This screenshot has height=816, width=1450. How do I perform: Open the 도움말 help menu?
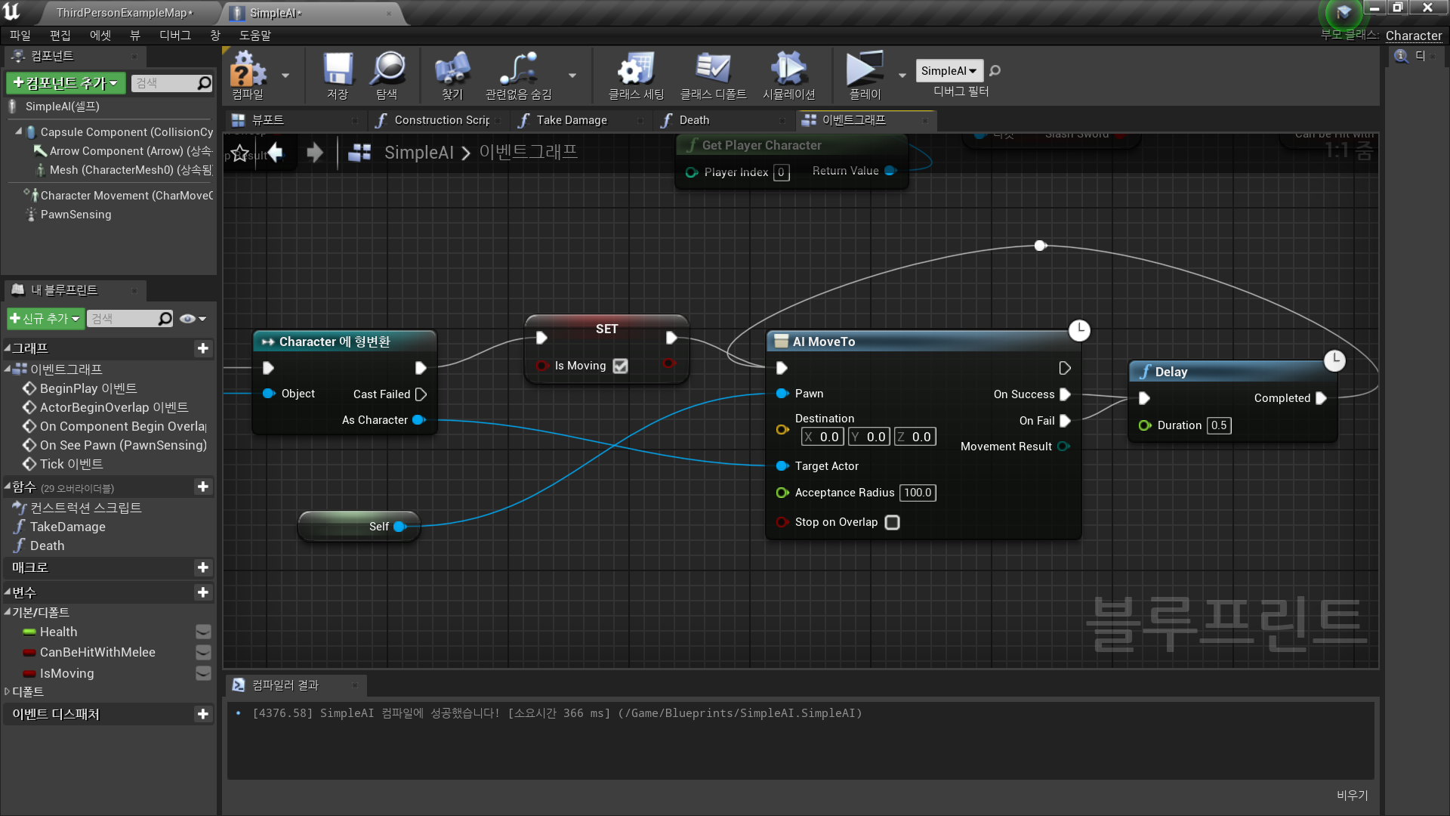(255, 36)
